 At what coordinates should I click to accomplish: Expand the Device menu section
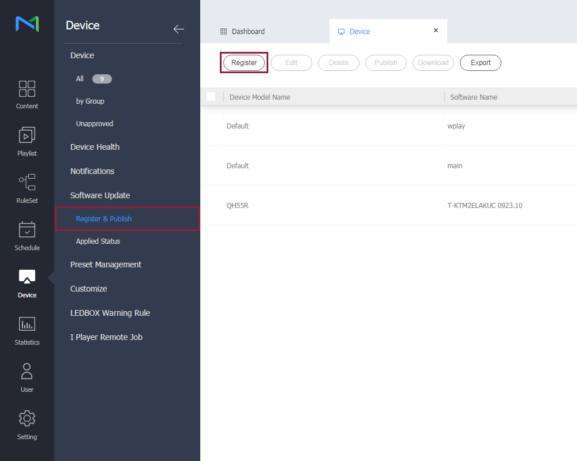click(x=82, y=55)
